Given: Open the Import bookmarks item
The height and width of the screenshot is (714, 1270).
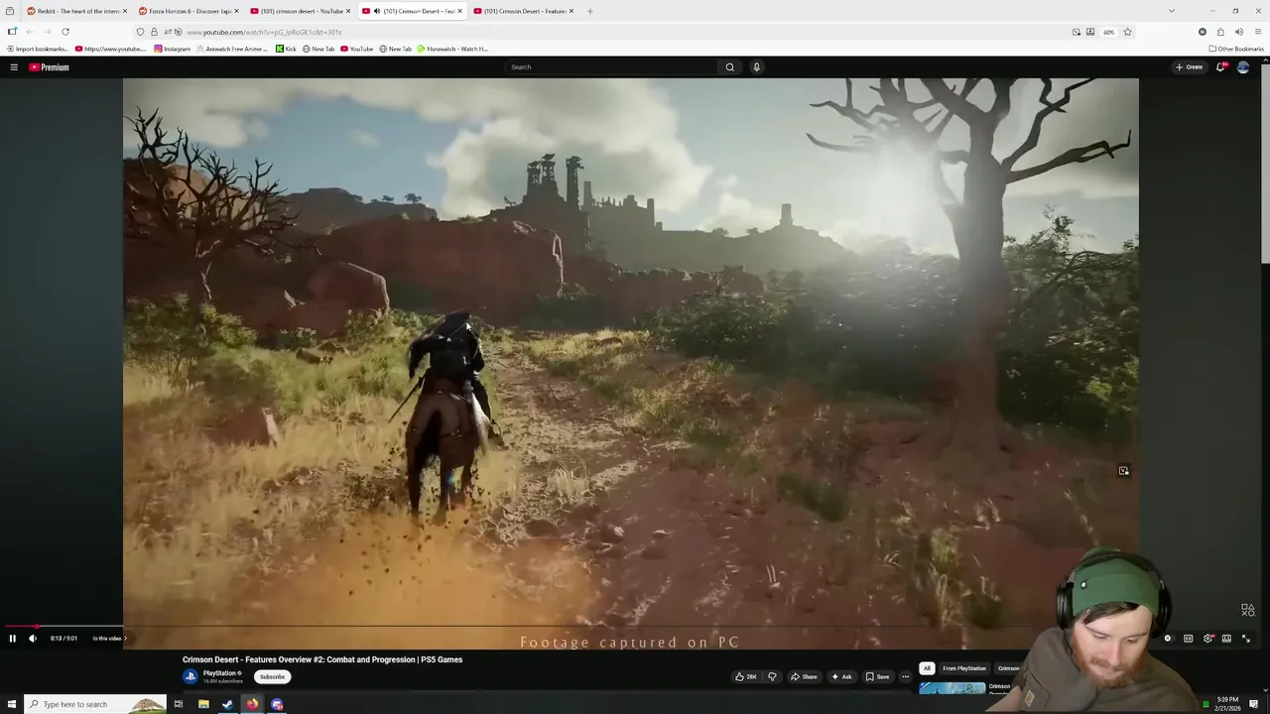Looking at the screenshot, I should click(x=38, y=49).
